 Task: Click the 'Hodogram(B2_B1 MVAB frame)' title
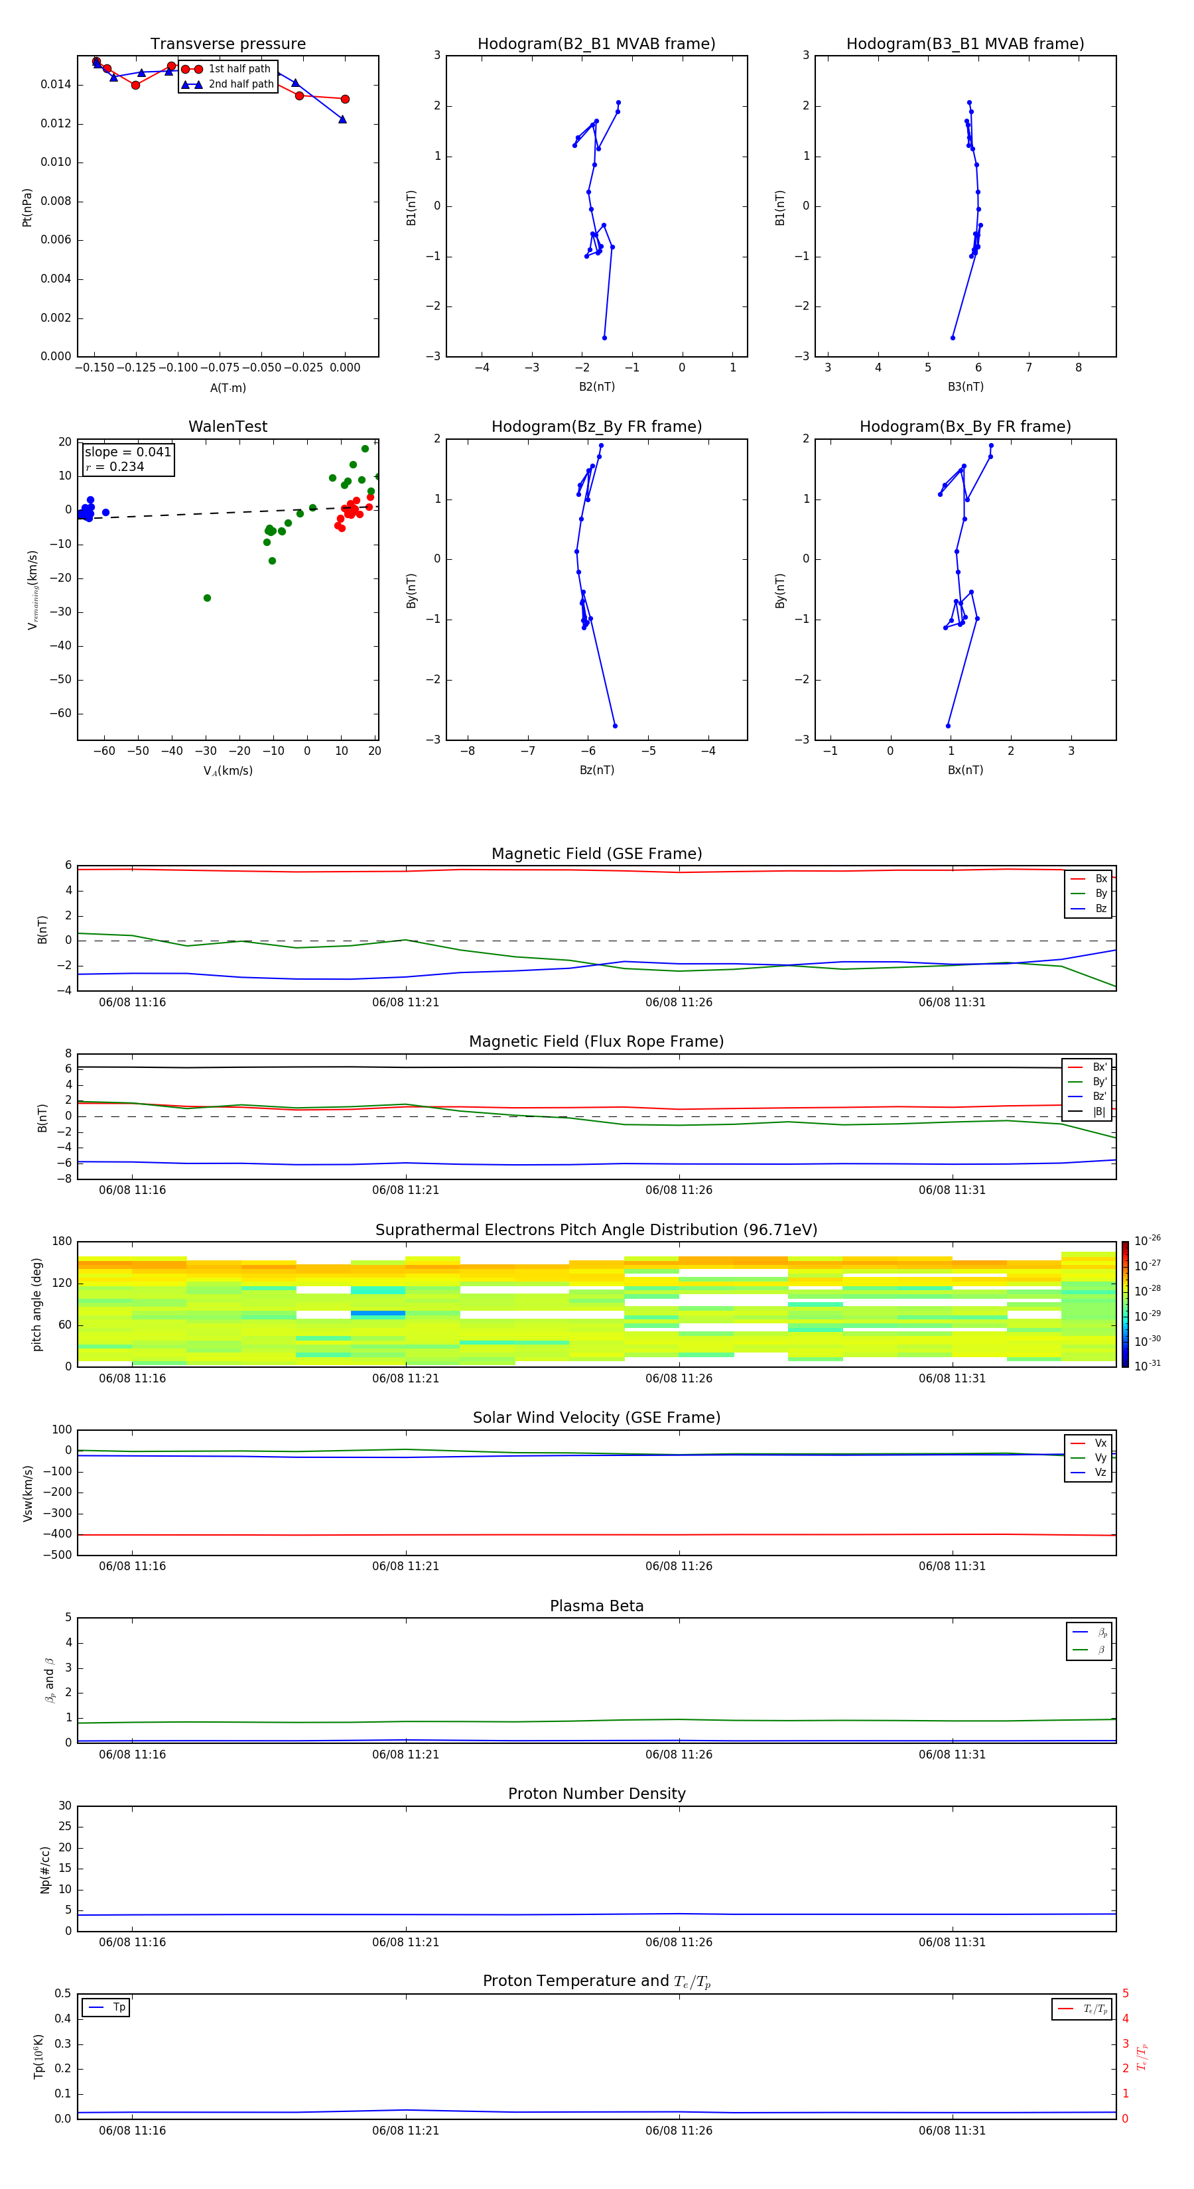[x=596, y=44]
